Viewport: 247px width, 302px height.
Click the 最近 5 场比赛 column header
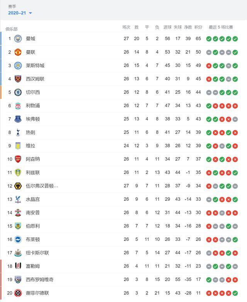coord(221,27)
